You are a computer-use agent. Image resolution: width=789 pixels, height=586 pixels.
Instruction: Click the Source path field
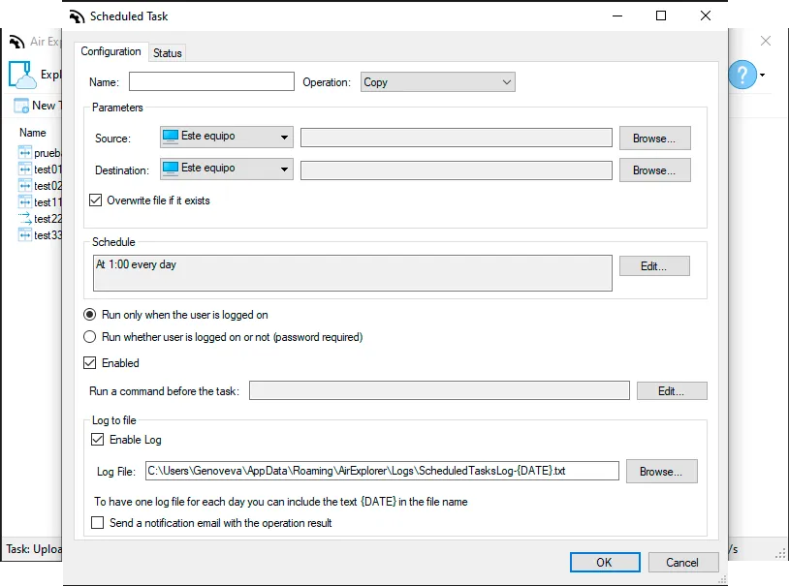(457, 138)
